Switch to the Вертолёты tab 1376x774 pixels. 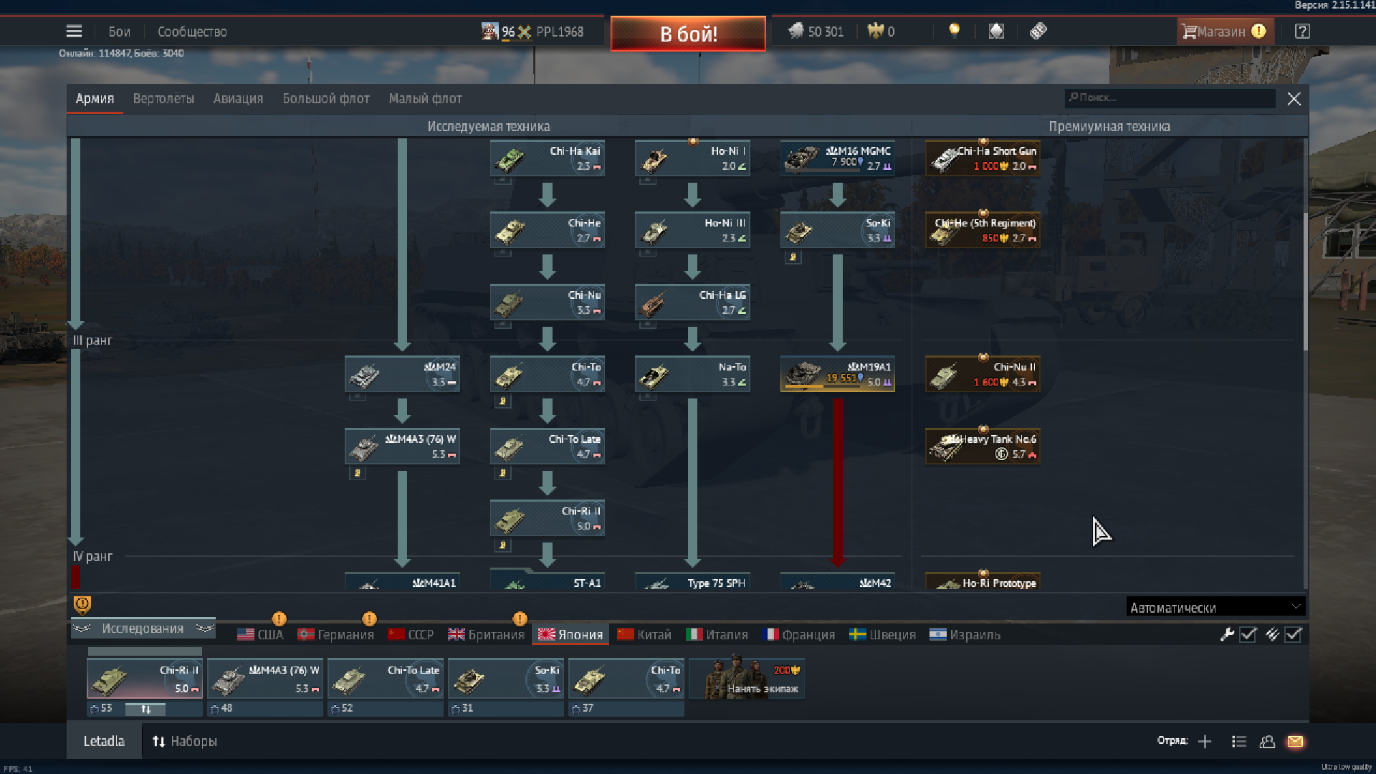click(x=163, y=98)
